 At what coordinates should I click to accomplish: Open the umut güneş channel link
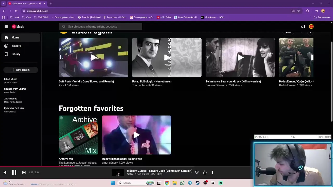pos(109,163)
